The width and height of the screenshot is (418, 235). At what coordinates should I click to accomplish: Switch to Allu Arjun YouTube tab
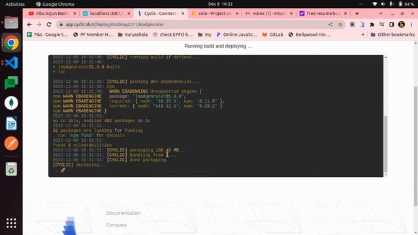point(52,13)
